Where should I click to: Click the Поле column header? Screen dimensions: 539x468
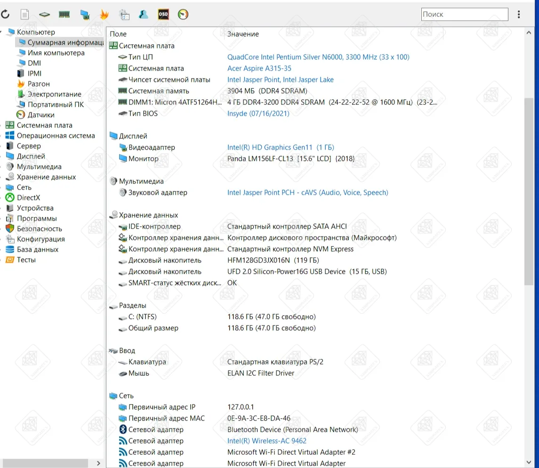pos(118,34)
